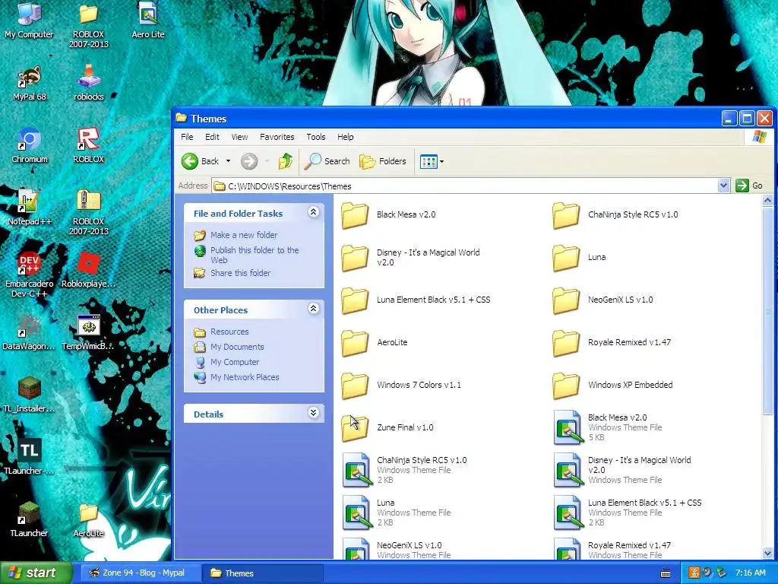Screen dimensions: 778x584
Task: Click the Themes taskbar button
Action: [x=262, y=573]
